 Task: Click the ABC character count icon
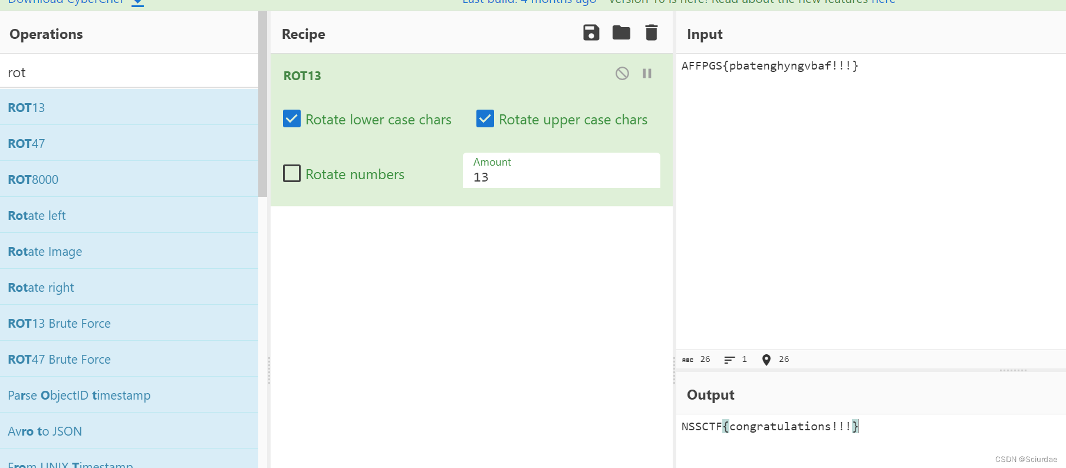pos(687,360)
